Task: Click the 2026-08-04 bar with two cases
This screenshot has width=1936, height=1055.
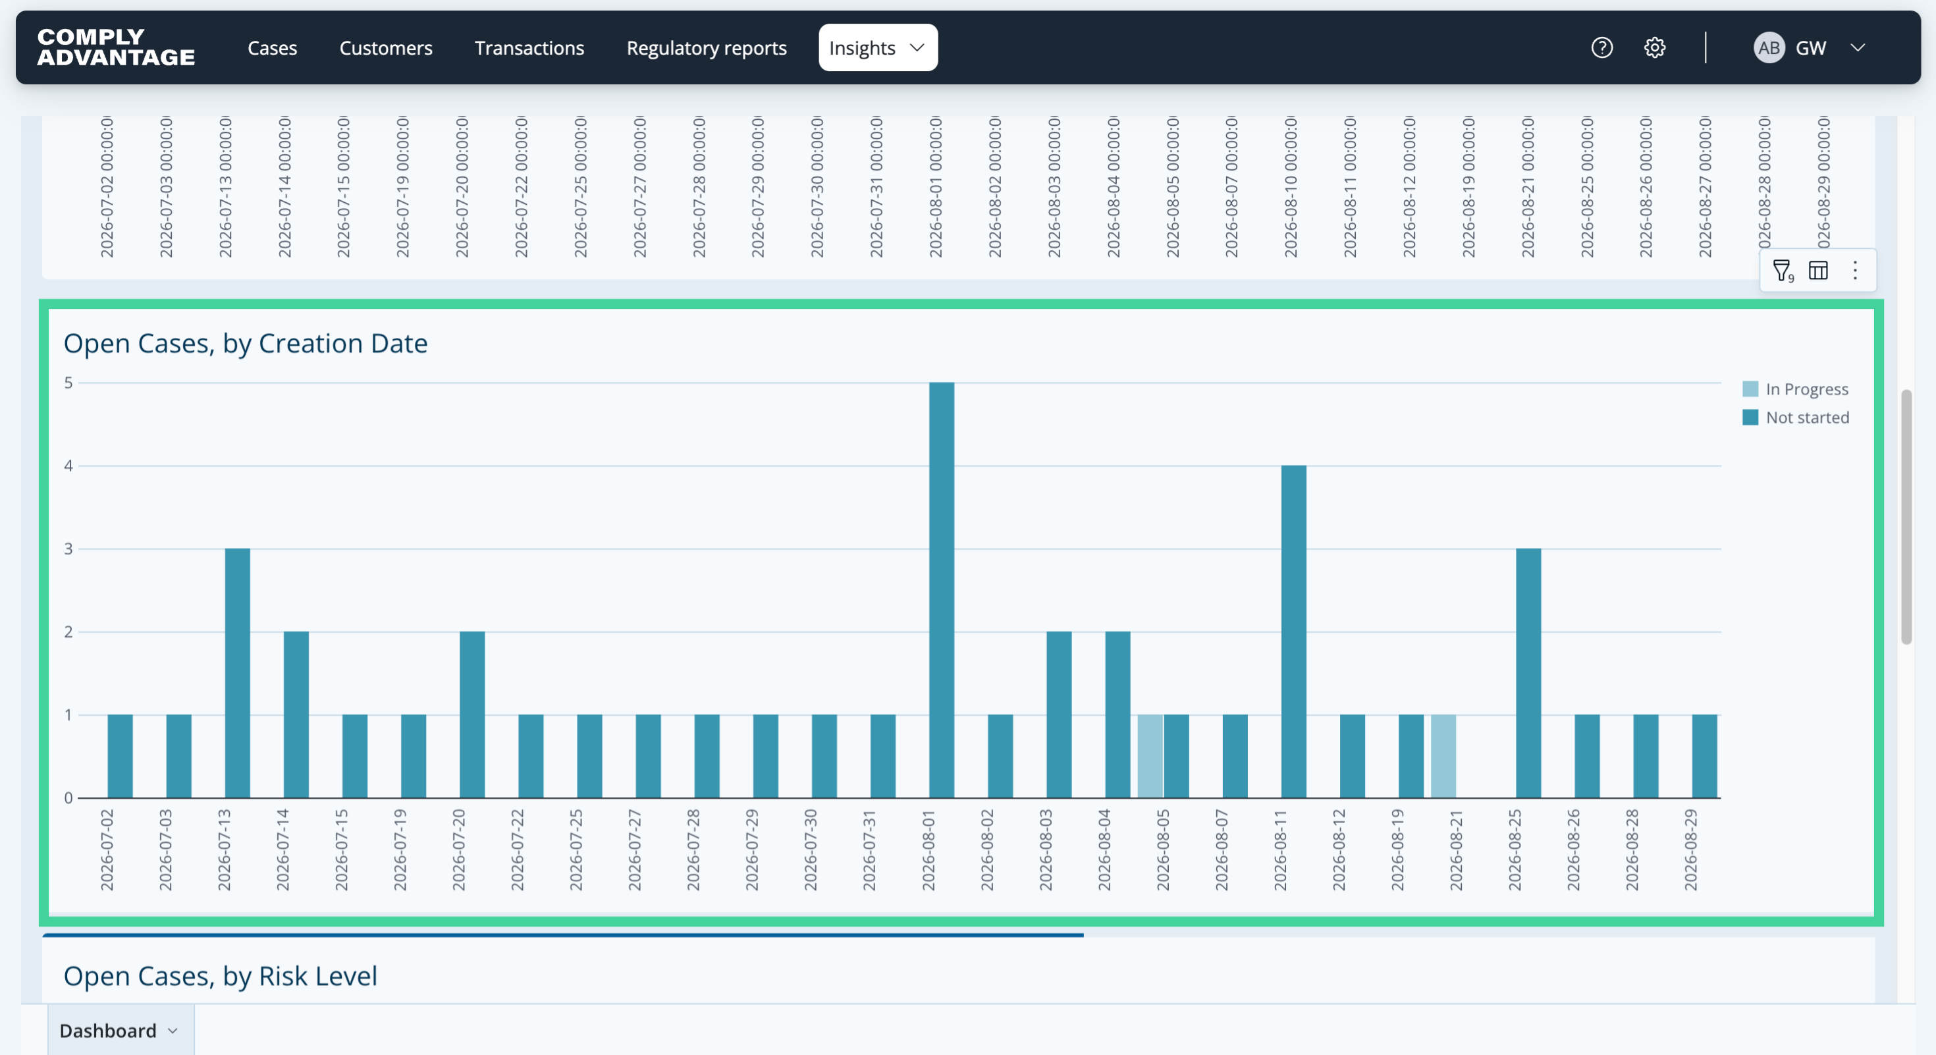Action: 1117,714
